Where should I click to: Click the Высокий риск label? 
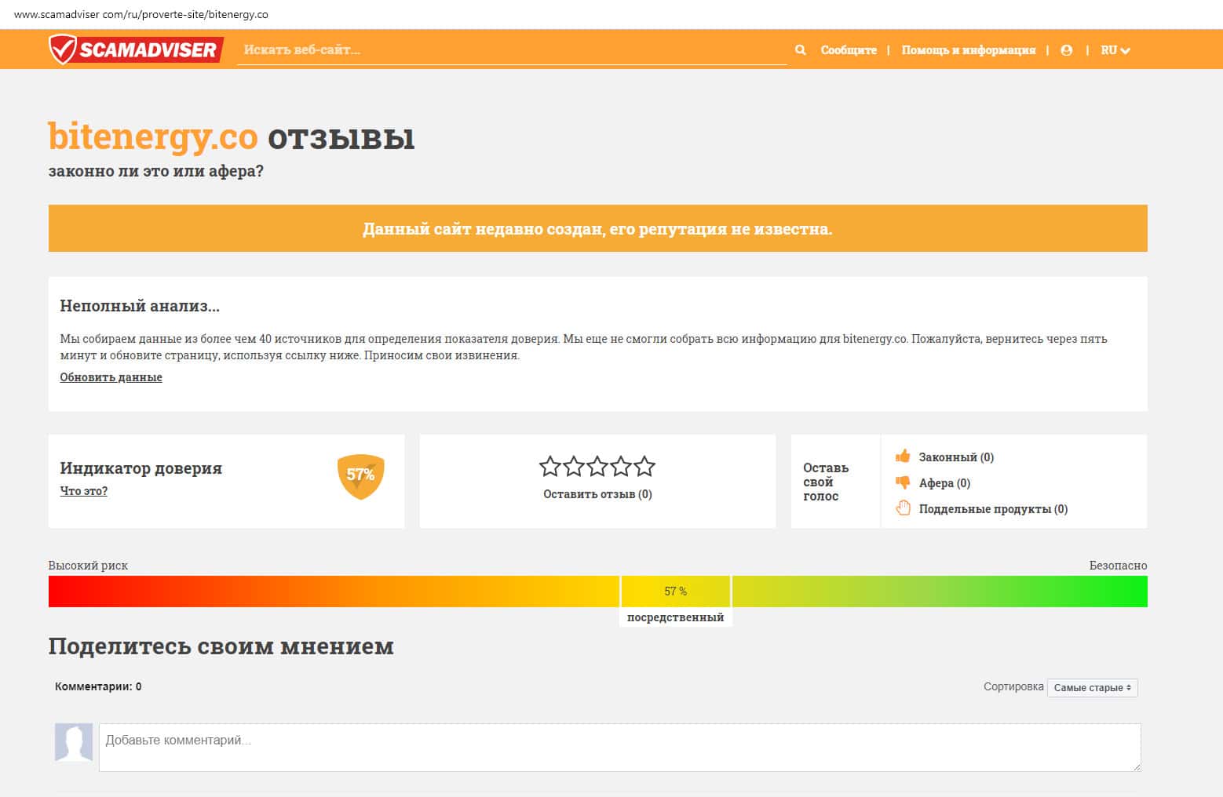point(88,566)
